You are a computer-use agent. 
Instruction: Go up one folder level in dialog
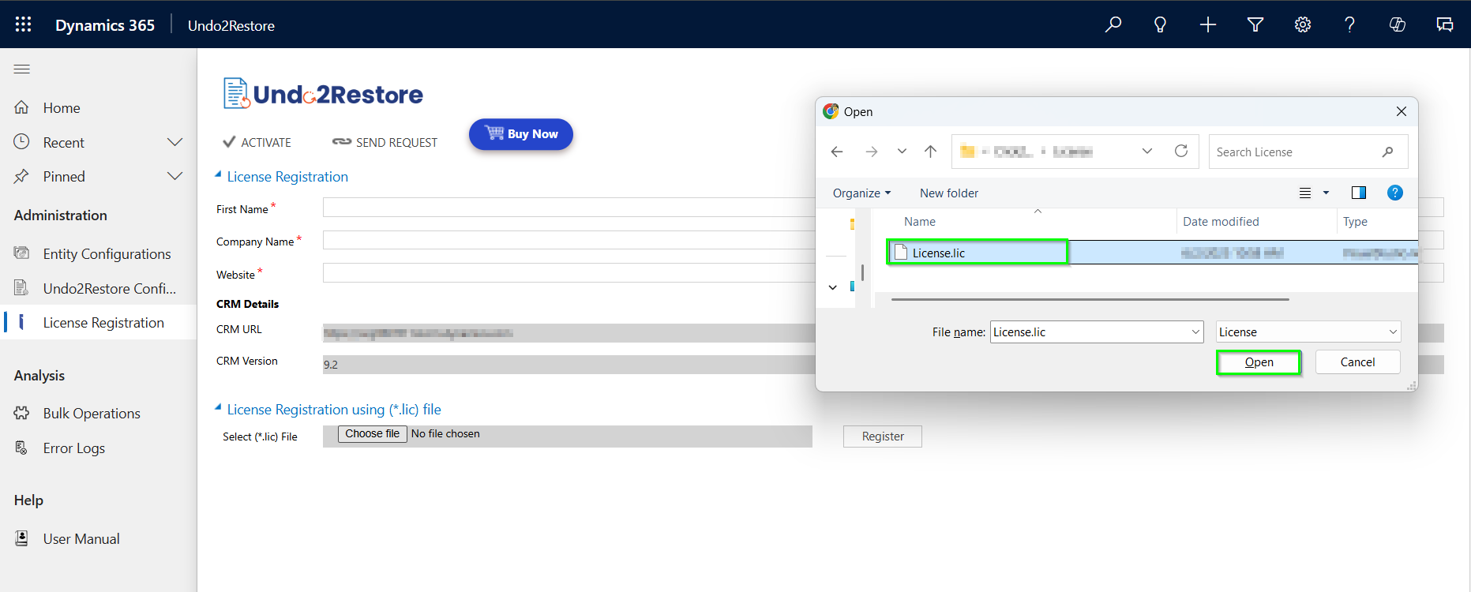pos(930,152)
